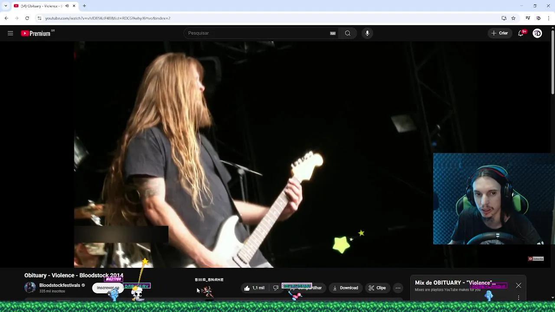Click the Inscrever-se subscribe button
The width and height of the screenshot is (555, 312).
(108, 288)
